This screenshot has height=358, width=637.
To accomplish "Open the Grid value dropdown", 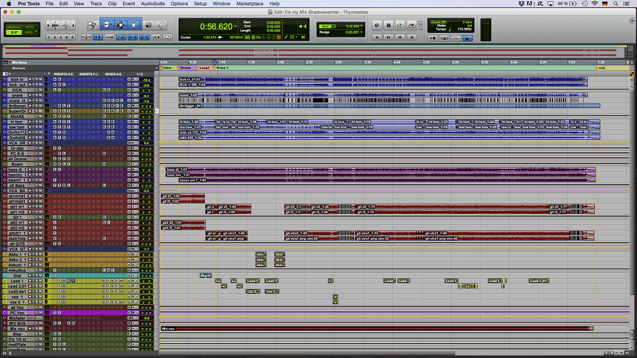I will pyautogui.click(x=361, y=26).
